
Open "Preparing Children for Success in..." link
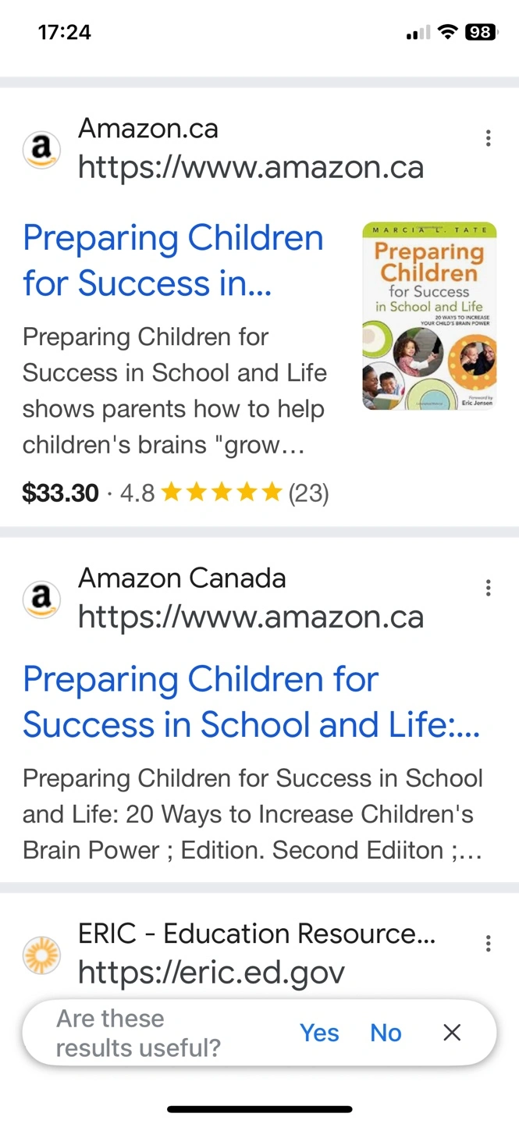click(x=173, y=261)
